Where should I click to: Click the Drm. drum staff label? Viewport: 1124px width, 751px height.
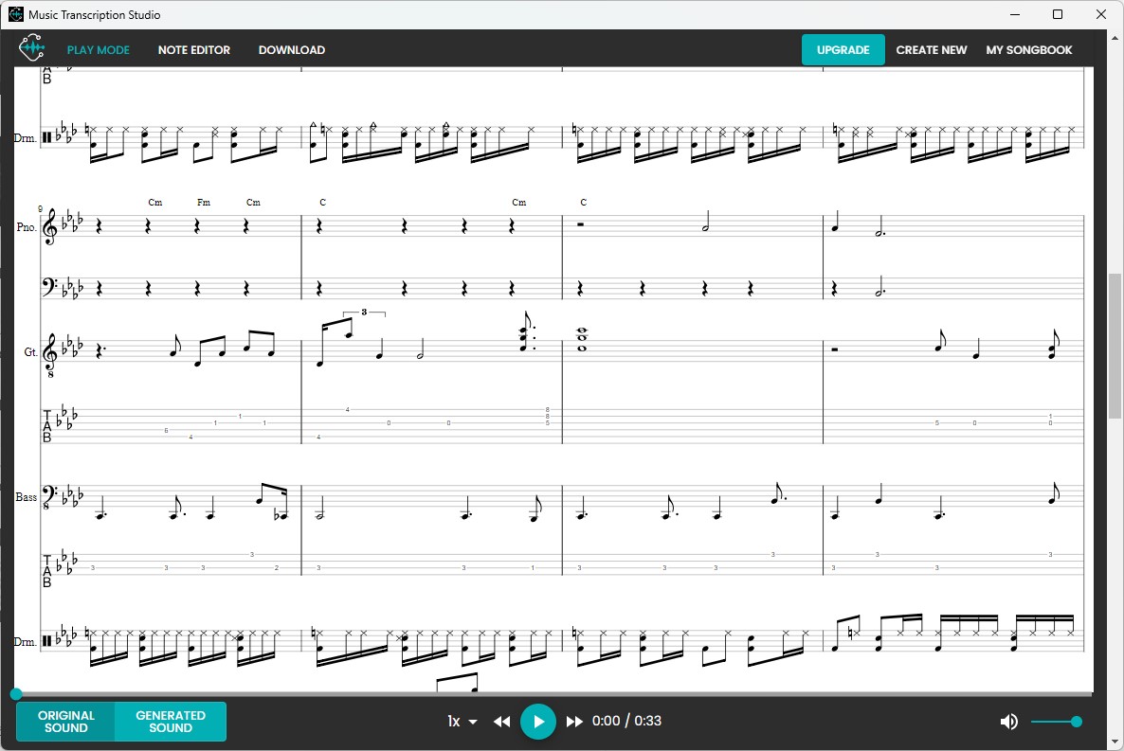point(26,136)
